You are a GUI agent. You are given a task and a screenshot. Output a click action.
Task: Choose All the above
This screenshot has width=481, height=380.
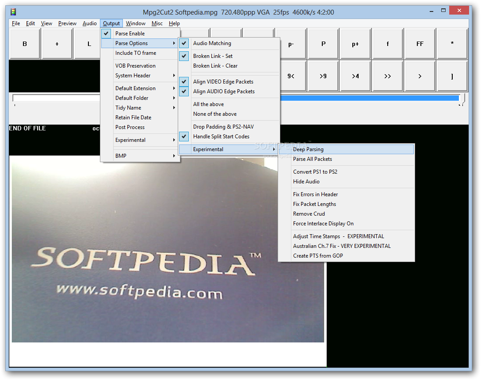(x=229, y=104)
